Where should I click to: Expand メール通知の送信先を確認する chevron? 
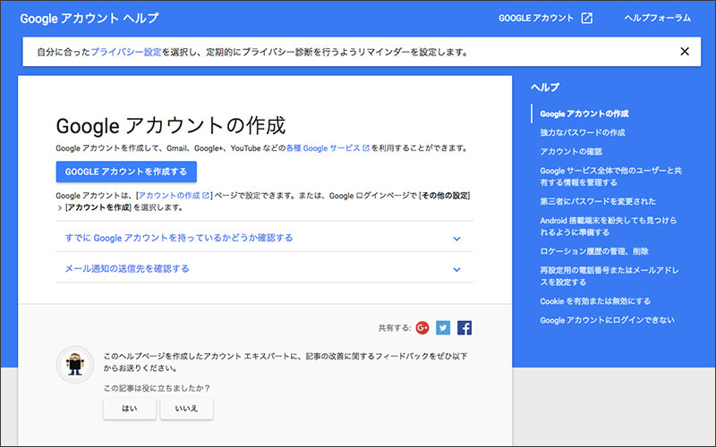coord(456,270)
